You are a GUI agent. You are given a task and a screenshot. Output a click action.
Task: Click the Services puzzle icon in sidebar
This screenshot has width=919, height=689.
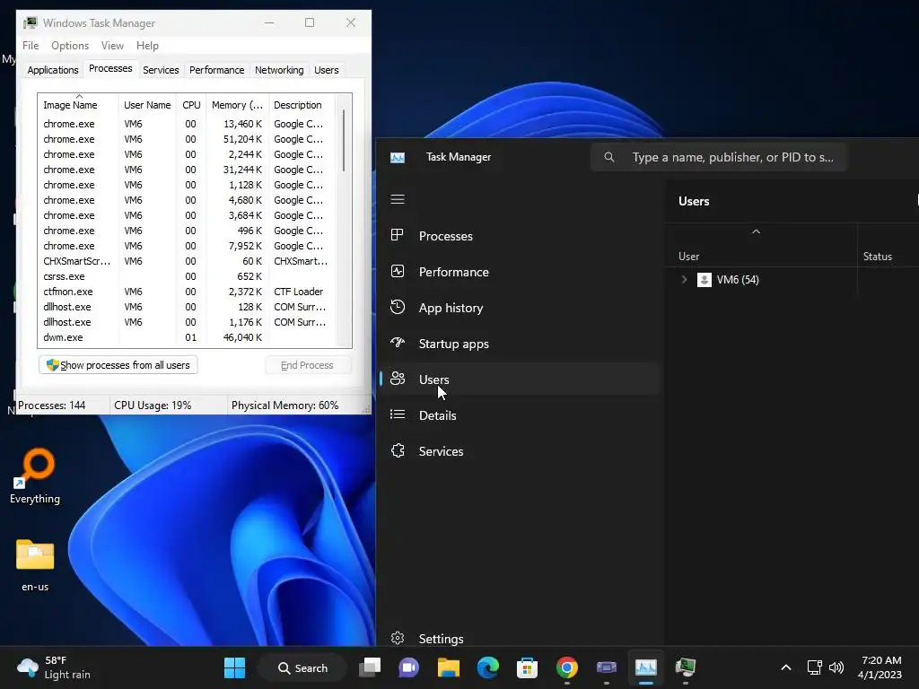pyautogui.click(x=398, y=450)
